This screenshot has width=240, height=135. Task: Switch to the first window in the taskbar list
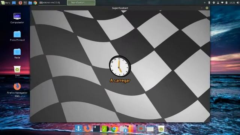click(x=52, y=3)
